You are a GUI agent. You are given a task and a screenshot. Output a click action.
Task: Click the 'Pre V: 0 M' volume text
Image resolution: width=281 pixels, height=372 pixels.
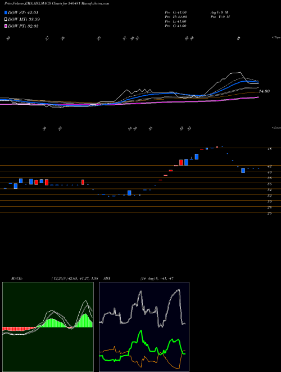pyautogui.click(x=220, y=17)
